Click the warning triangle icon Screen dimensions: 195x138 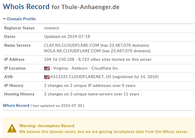pos(12,128)
